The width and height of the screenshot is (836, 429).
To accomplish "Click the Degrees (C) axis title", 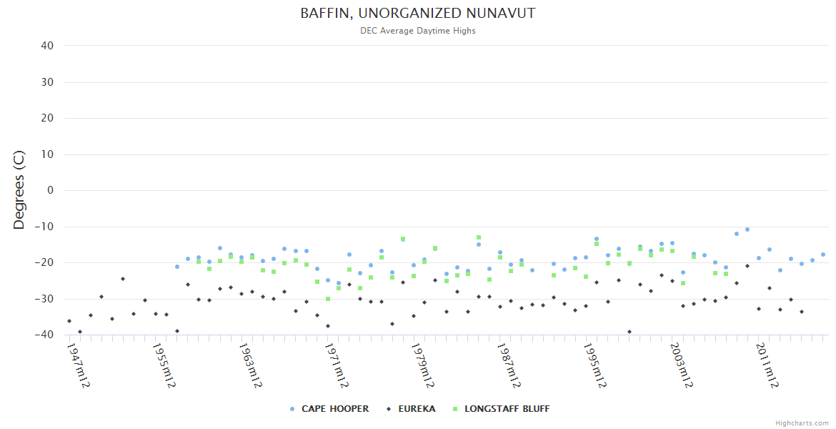I will [19, 189].
